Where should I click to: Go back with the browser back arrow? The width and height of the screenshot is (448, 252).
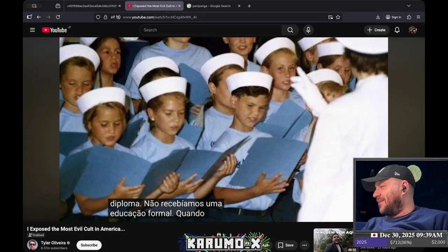[x=39, y=17]
